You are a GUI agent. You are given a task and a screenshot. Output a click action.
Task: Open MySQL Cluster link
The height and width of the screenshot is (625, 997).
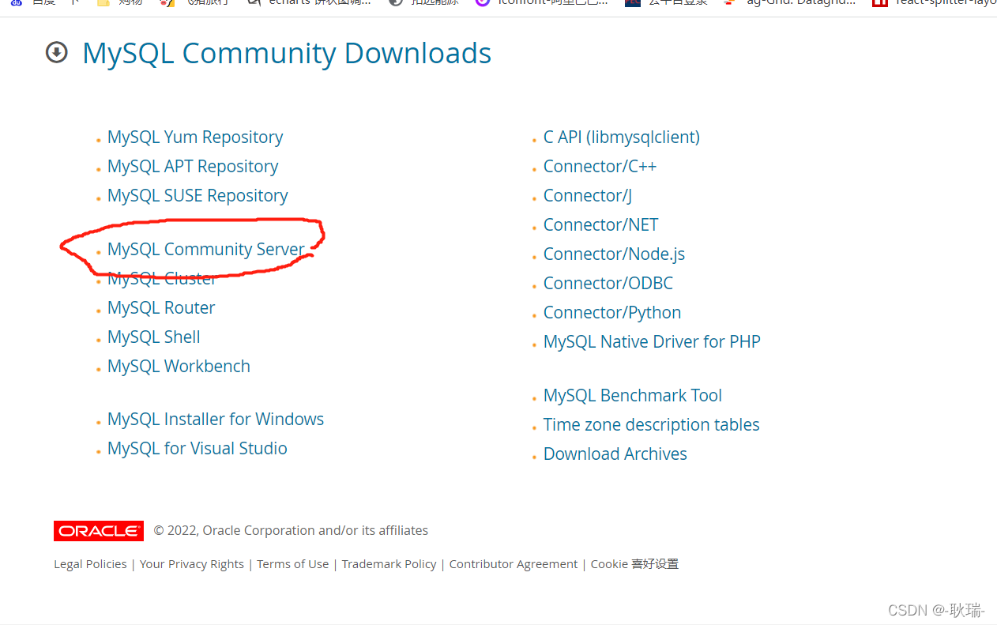point(161,279)
